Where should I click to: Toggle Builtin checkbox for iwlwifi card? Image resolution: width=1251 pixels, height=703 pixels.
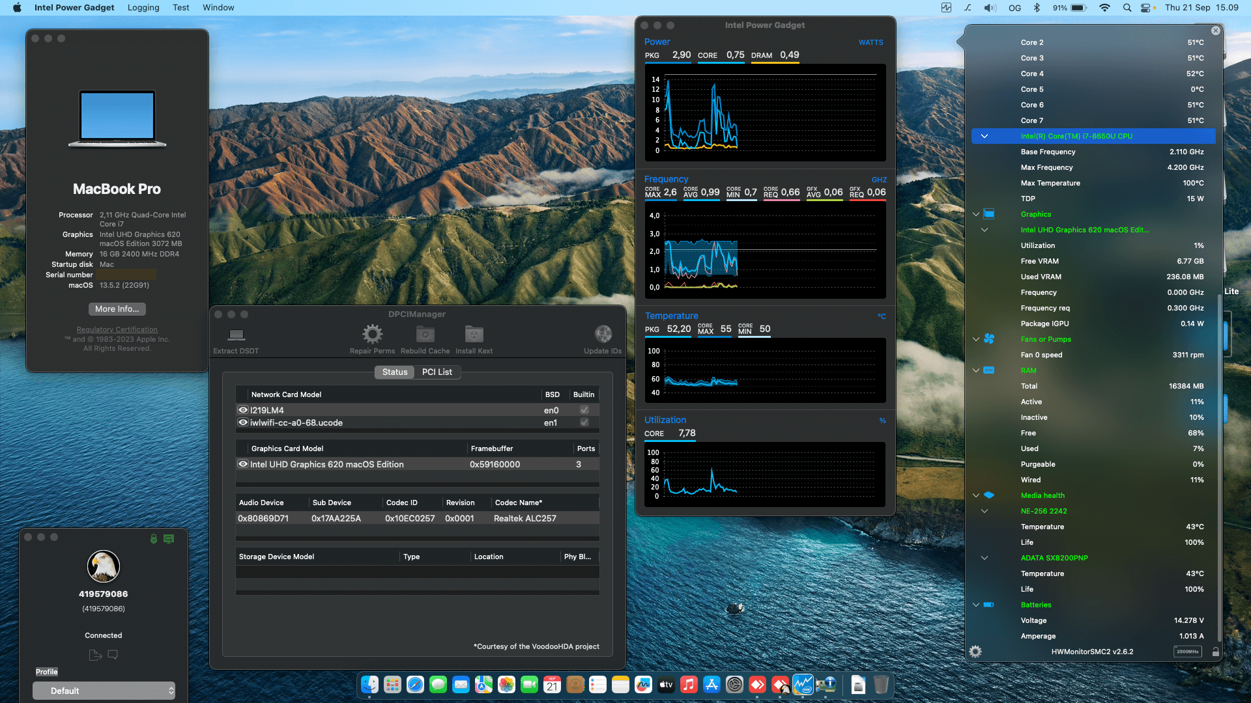pyautogui.click(x=584, y=422)
